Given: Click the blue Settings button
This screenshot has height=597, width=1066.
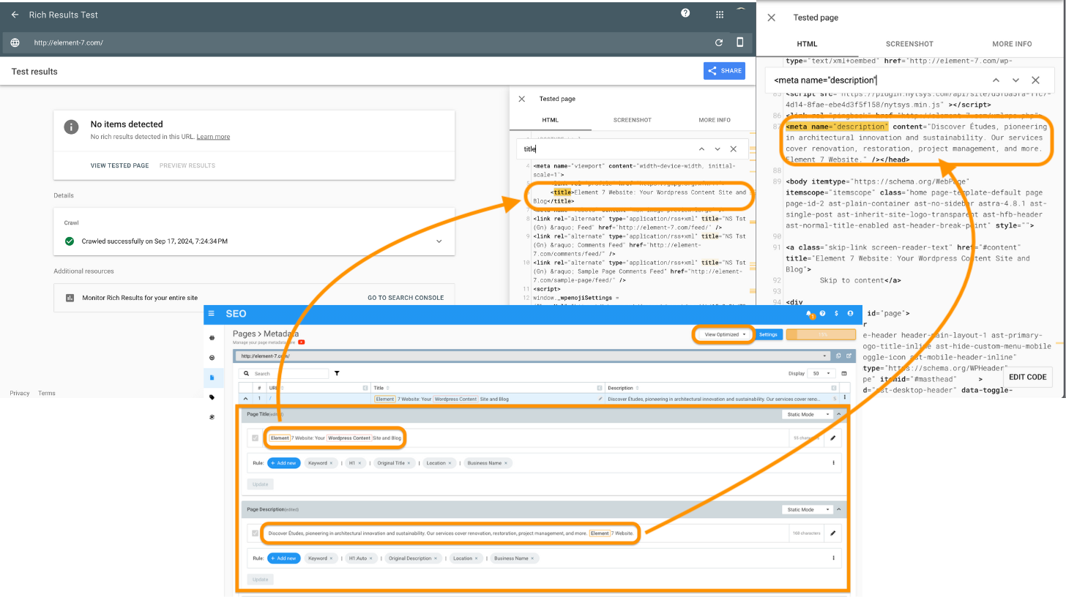Looking at the screenshot, I should tap(768, 334).
